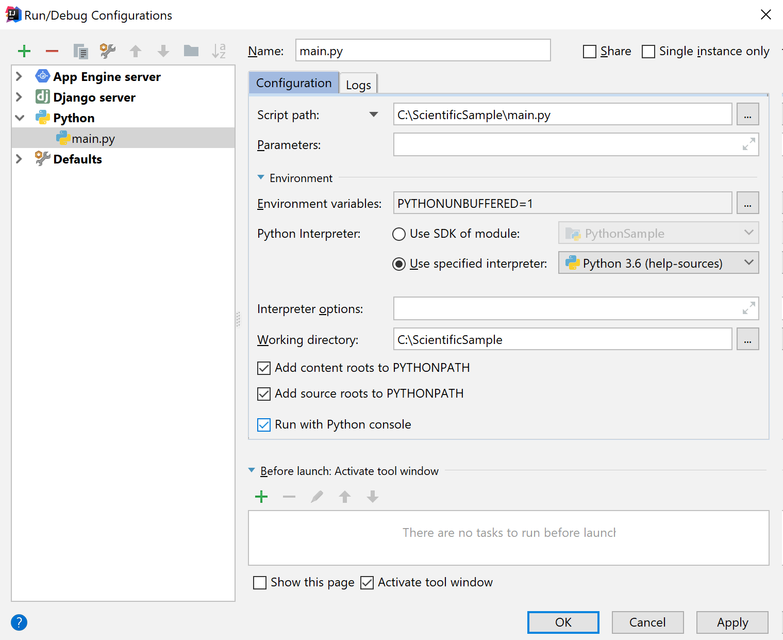Click the Working directory field
Image resolution: width=783 pixels, height=640 pixels.
click(562, 339)
